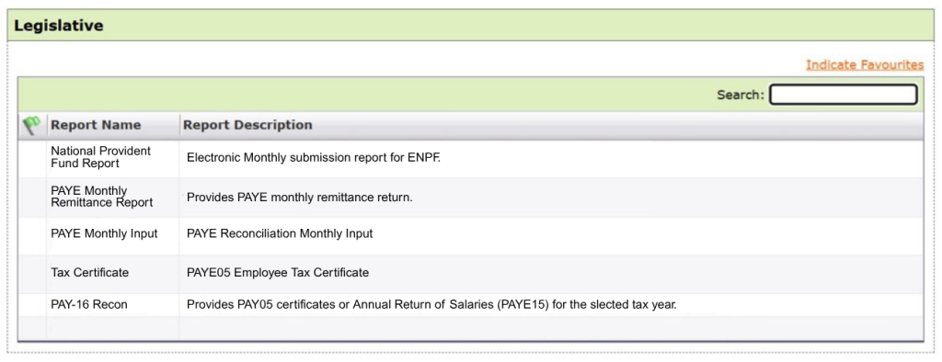942x362 pixels.
Task: Sort by Report Description column header
Action: [x=247, y=125]
